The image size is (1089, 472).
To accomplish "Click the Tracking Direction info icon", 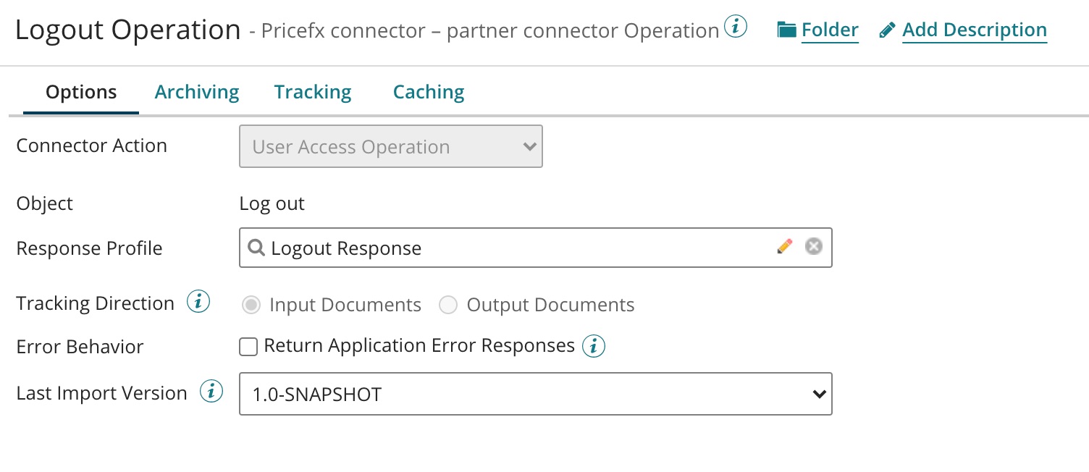I will [198, 302].
